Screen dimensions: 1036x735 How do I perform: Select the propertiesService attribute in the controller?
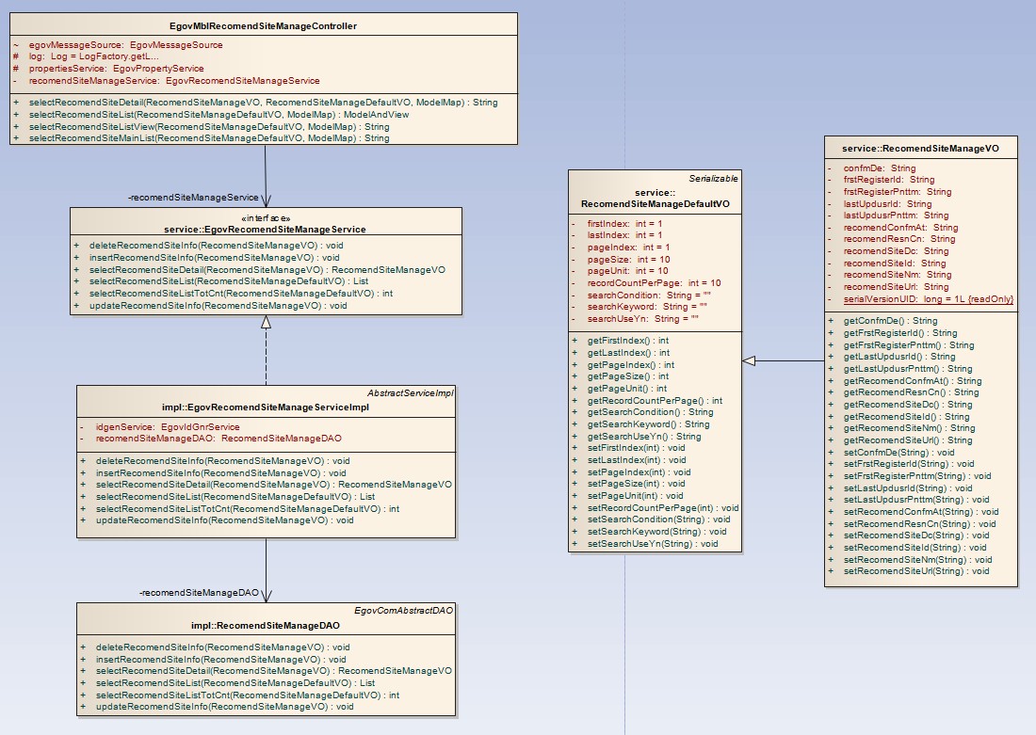click(x=116, y=69)
